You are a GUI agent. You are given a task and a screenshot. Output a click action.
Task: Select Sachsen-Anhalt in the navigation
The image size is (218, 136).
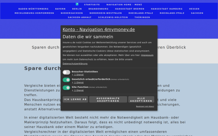point(80,17)
